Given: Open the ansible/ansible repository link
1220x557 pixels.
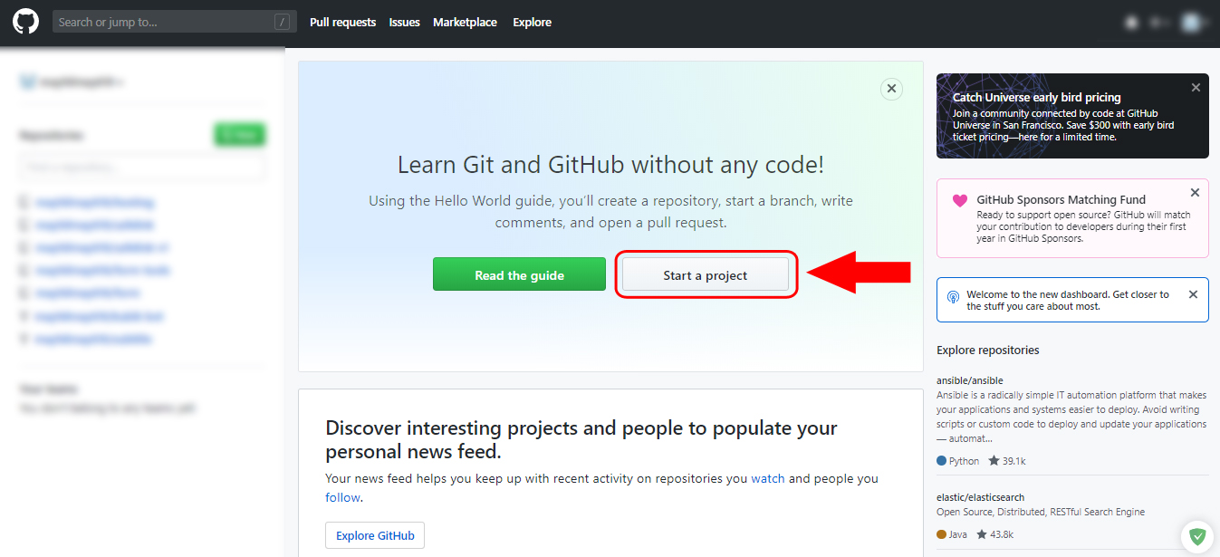Looking at the screenshot, I should click(x=969, y=380).
